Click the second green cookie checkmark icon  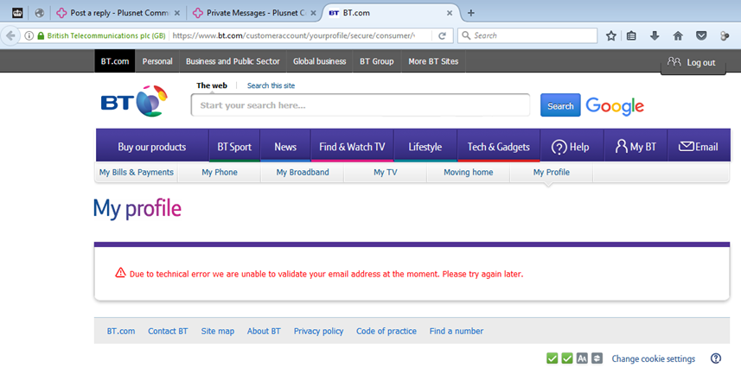point(567,358)
